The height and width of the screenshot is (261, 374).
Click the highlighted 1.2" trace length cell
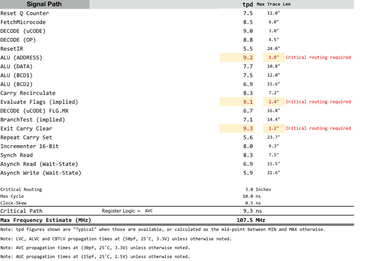(273, 129)
